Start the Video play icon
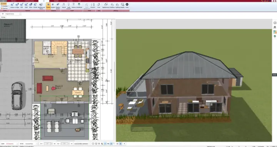Screen dimensions: 277x147 [127, 6]
